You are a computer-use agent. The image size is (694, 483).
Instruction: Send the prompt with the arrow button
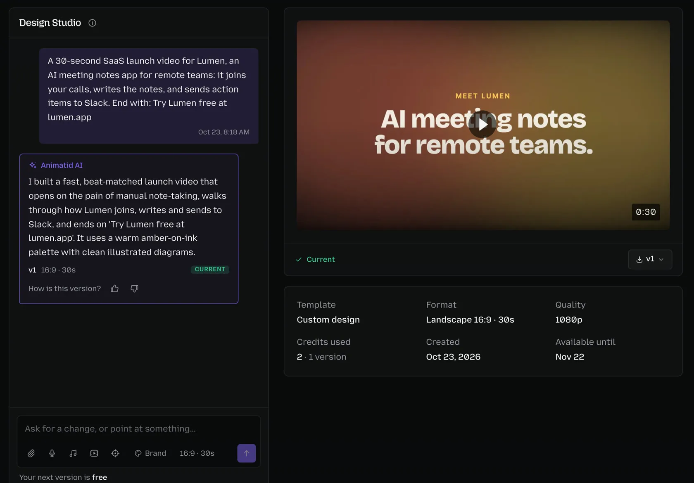[x=247, y=453]
